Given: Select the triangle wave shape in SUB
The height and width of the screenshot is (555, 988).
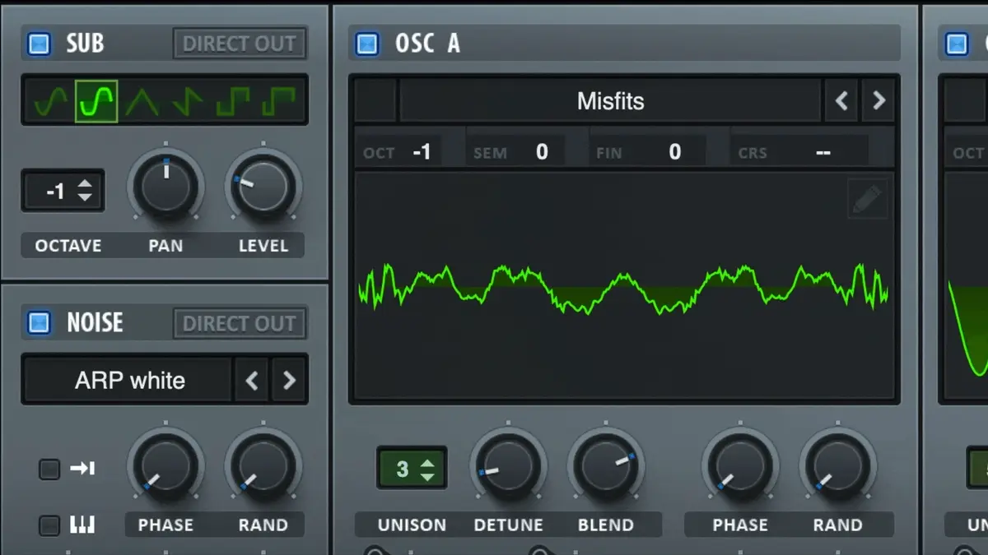Looking at the screenshot, I should click(x=142, y=101).
